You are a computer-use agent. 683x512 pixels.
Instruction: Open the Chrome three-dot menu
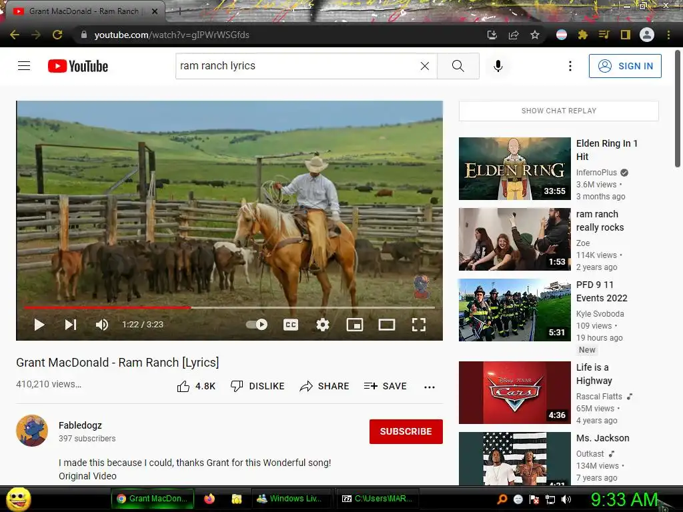pos(668,35)
